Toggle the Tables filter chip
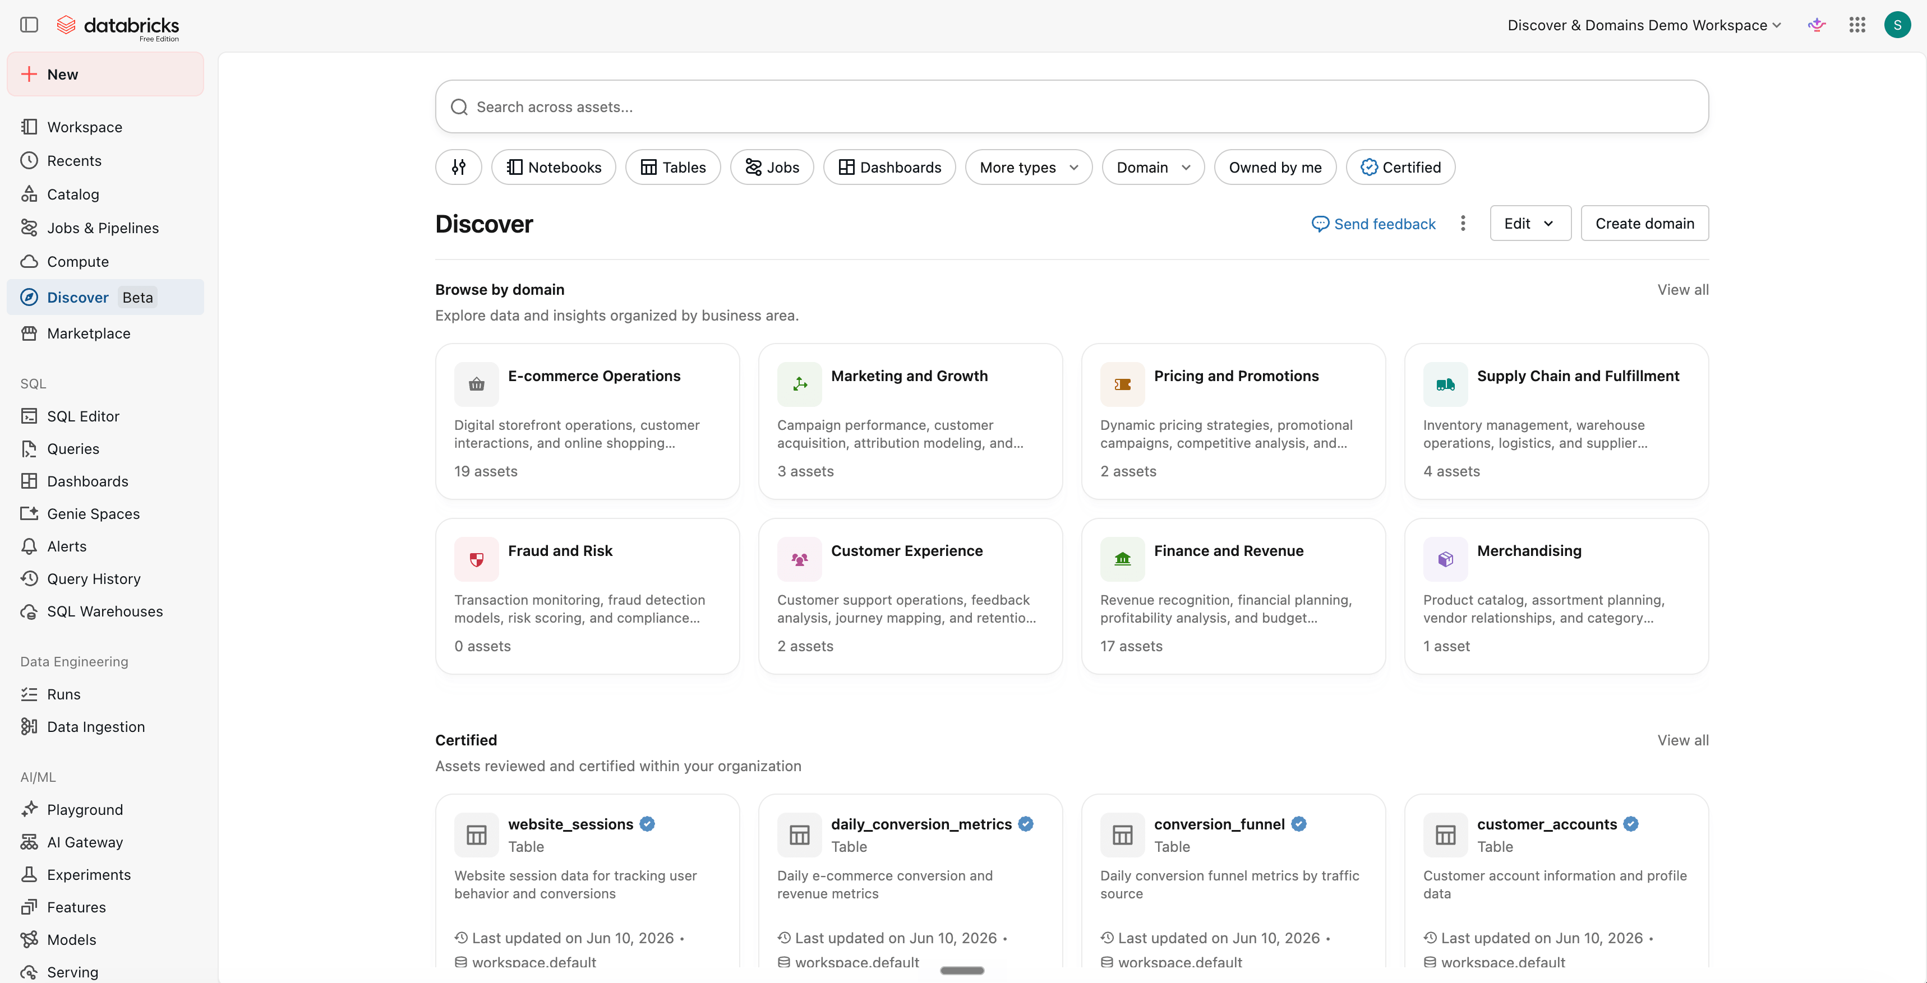This screenshot has height=983, width=1927. click(x=673, y=168)
